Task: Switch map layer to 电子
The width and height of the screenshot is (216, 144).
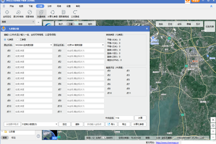Action: click(x=61, y=24)
